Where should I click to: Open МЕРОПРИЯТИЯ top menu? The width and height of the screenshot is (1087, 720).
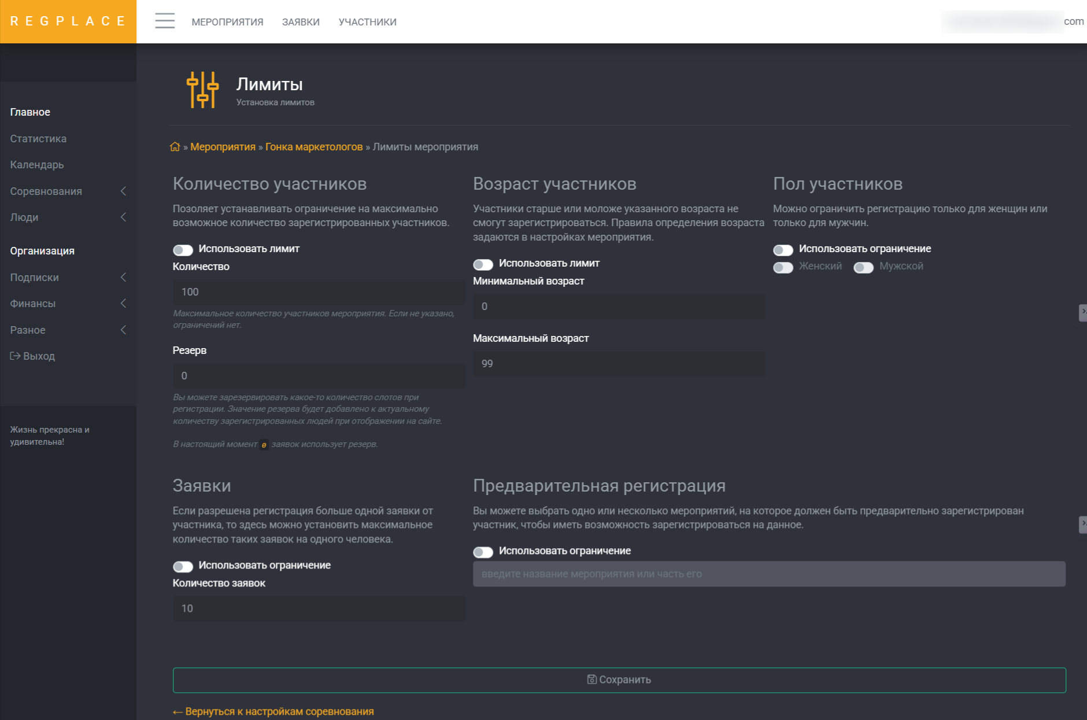[227, 22]
